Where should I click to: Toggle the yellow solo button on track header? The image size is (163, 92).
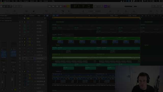[28, 18]
